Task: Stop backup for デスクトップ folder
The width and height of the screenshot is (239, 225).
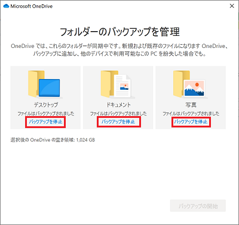Action: 45,121
